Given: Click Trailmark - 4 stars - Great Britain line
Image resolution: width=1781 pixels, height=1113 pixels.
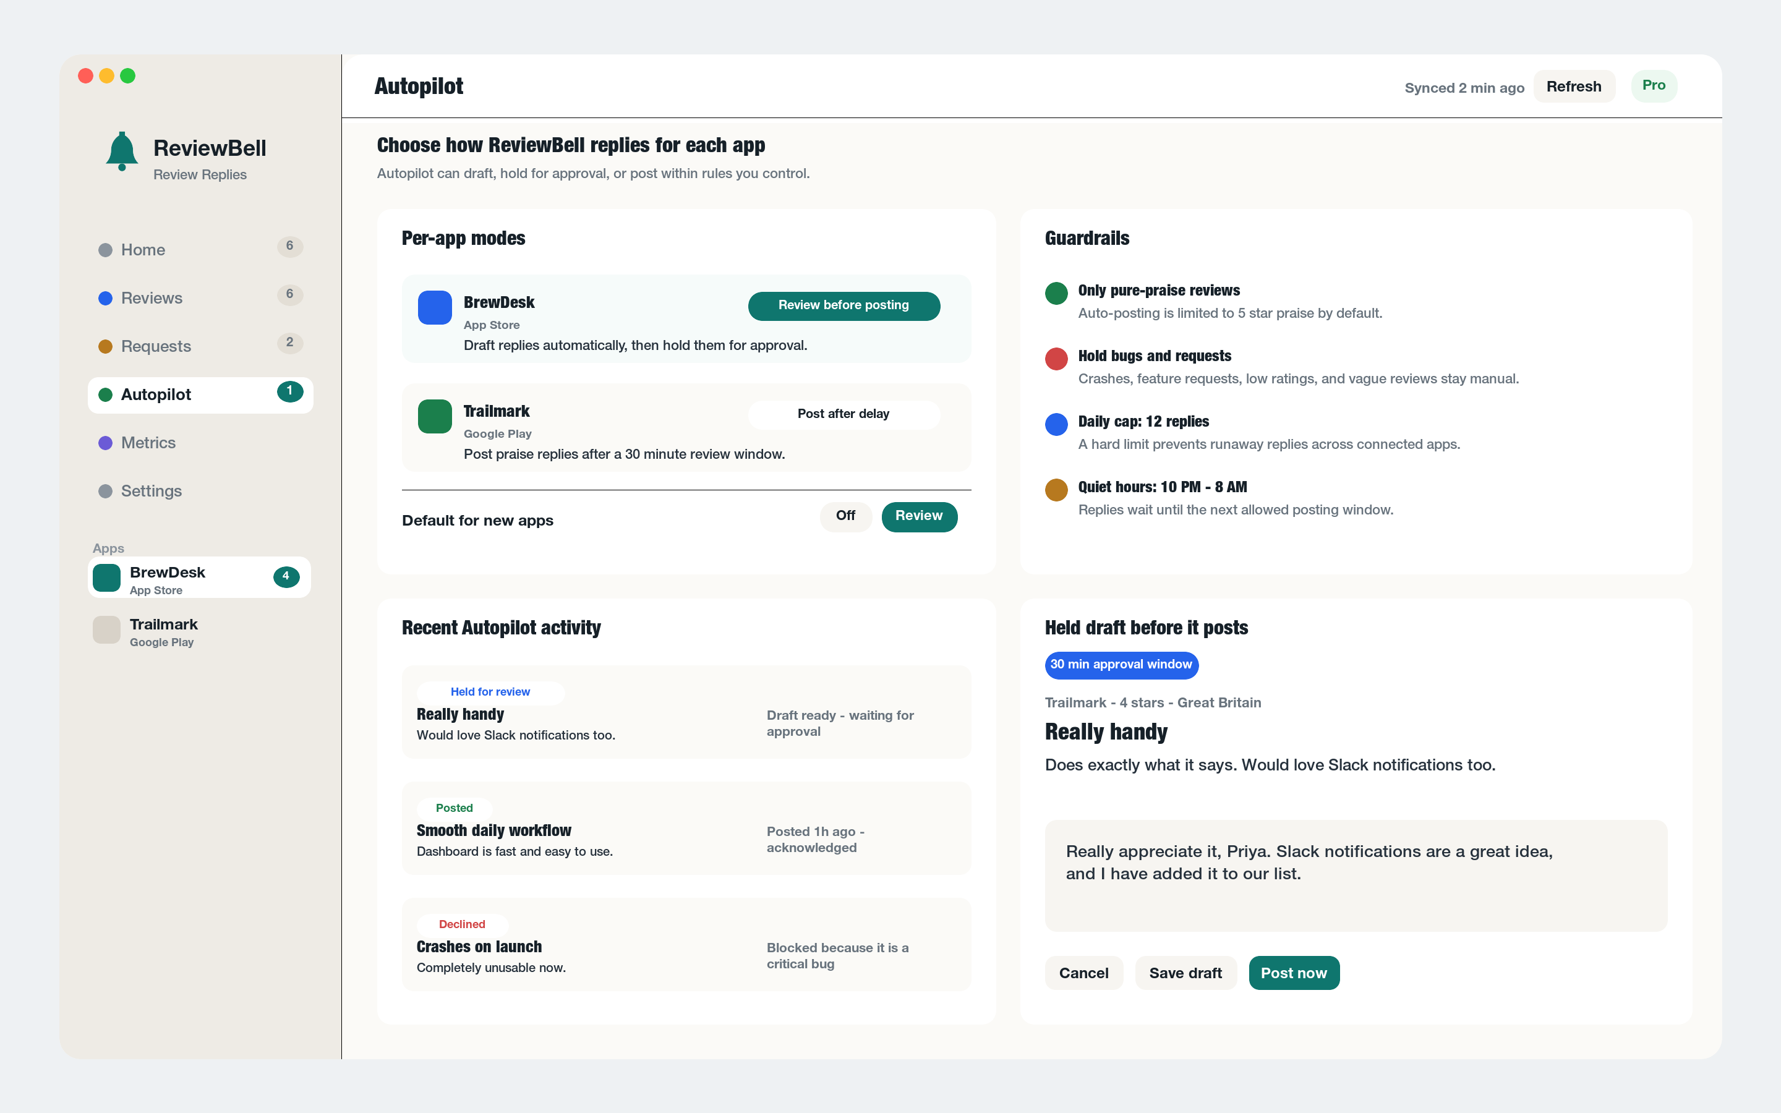Looking at the screenshot, I should point(1153,703).
